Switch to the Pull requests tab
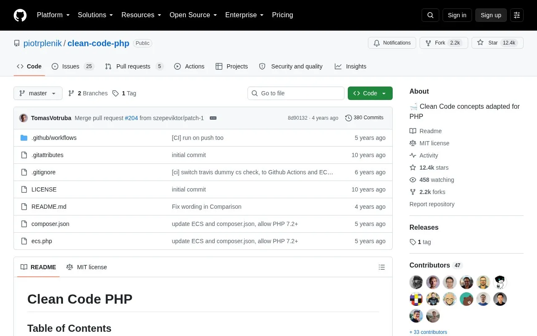 (x=134, y=66)
